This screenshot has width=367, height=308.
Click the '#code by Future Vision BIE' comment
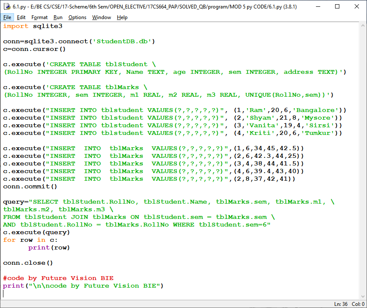pos(58,278)
